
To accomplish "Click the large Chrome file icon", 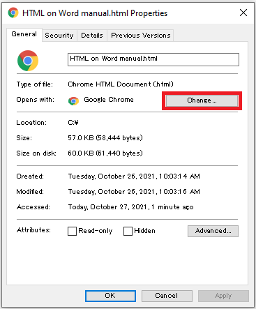I will click(28, 61).
